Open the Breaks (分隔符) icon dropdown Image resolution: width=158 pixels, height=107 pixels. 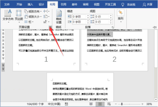click(46, 11)
